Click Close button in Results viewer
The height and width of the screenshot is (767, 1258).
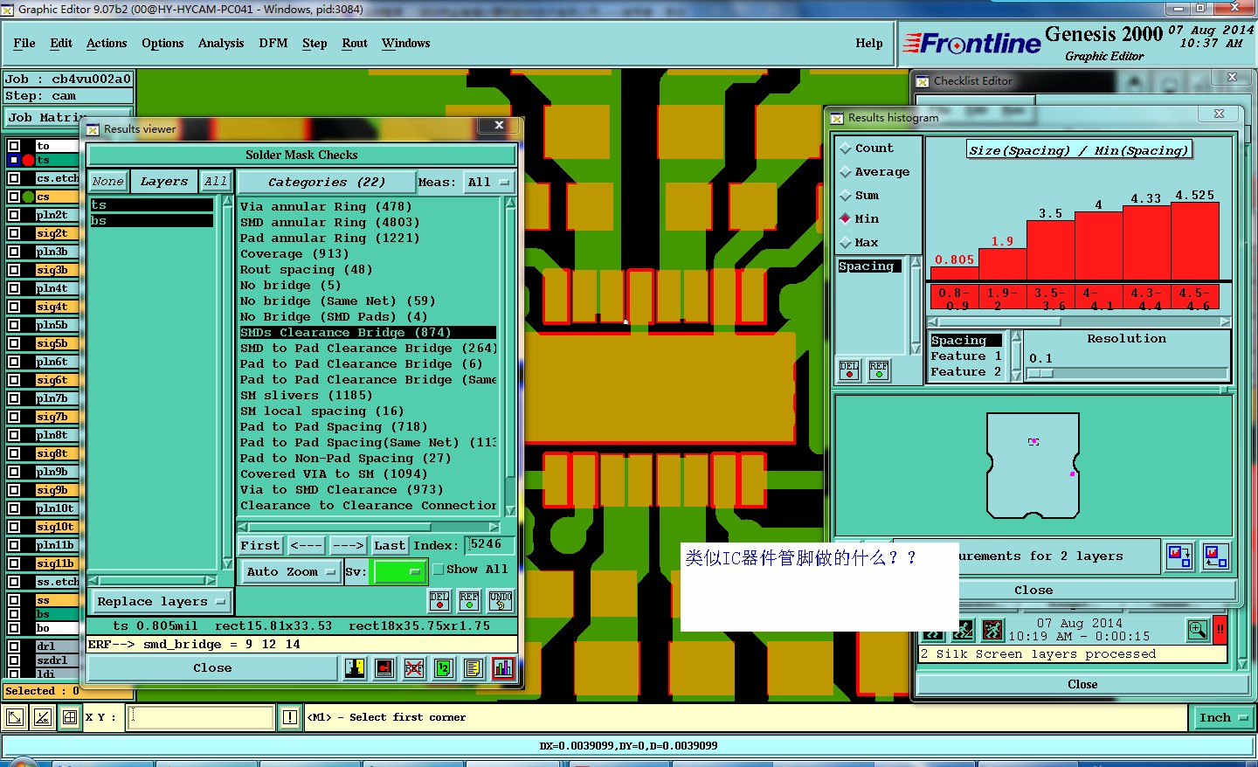pos(212,668)
